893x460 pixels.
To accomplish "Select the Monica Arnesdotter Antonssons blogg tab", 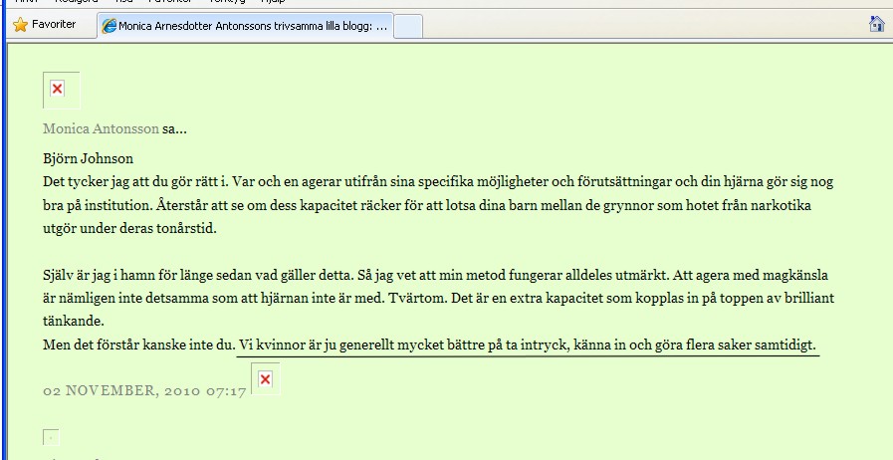I will (246, 26).
